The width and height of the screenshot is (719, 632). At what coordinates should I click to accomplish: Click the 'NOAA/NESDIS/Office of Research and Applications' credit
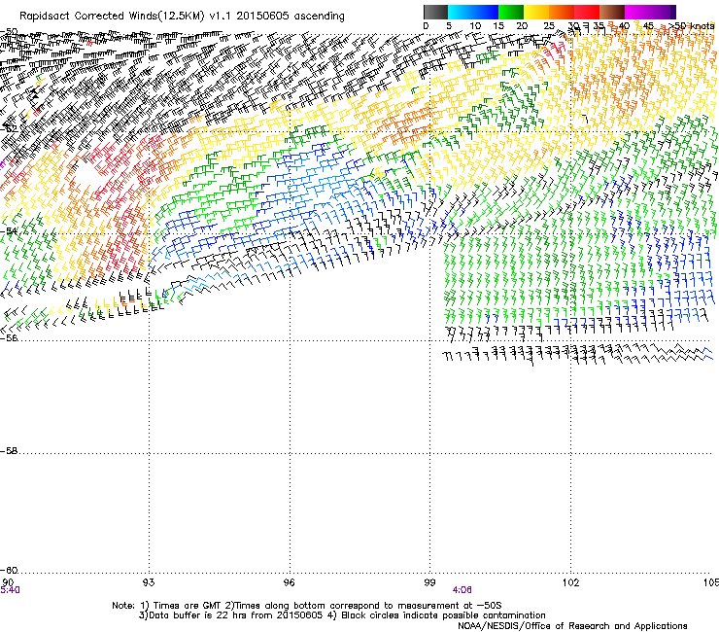tap(572, 626)
